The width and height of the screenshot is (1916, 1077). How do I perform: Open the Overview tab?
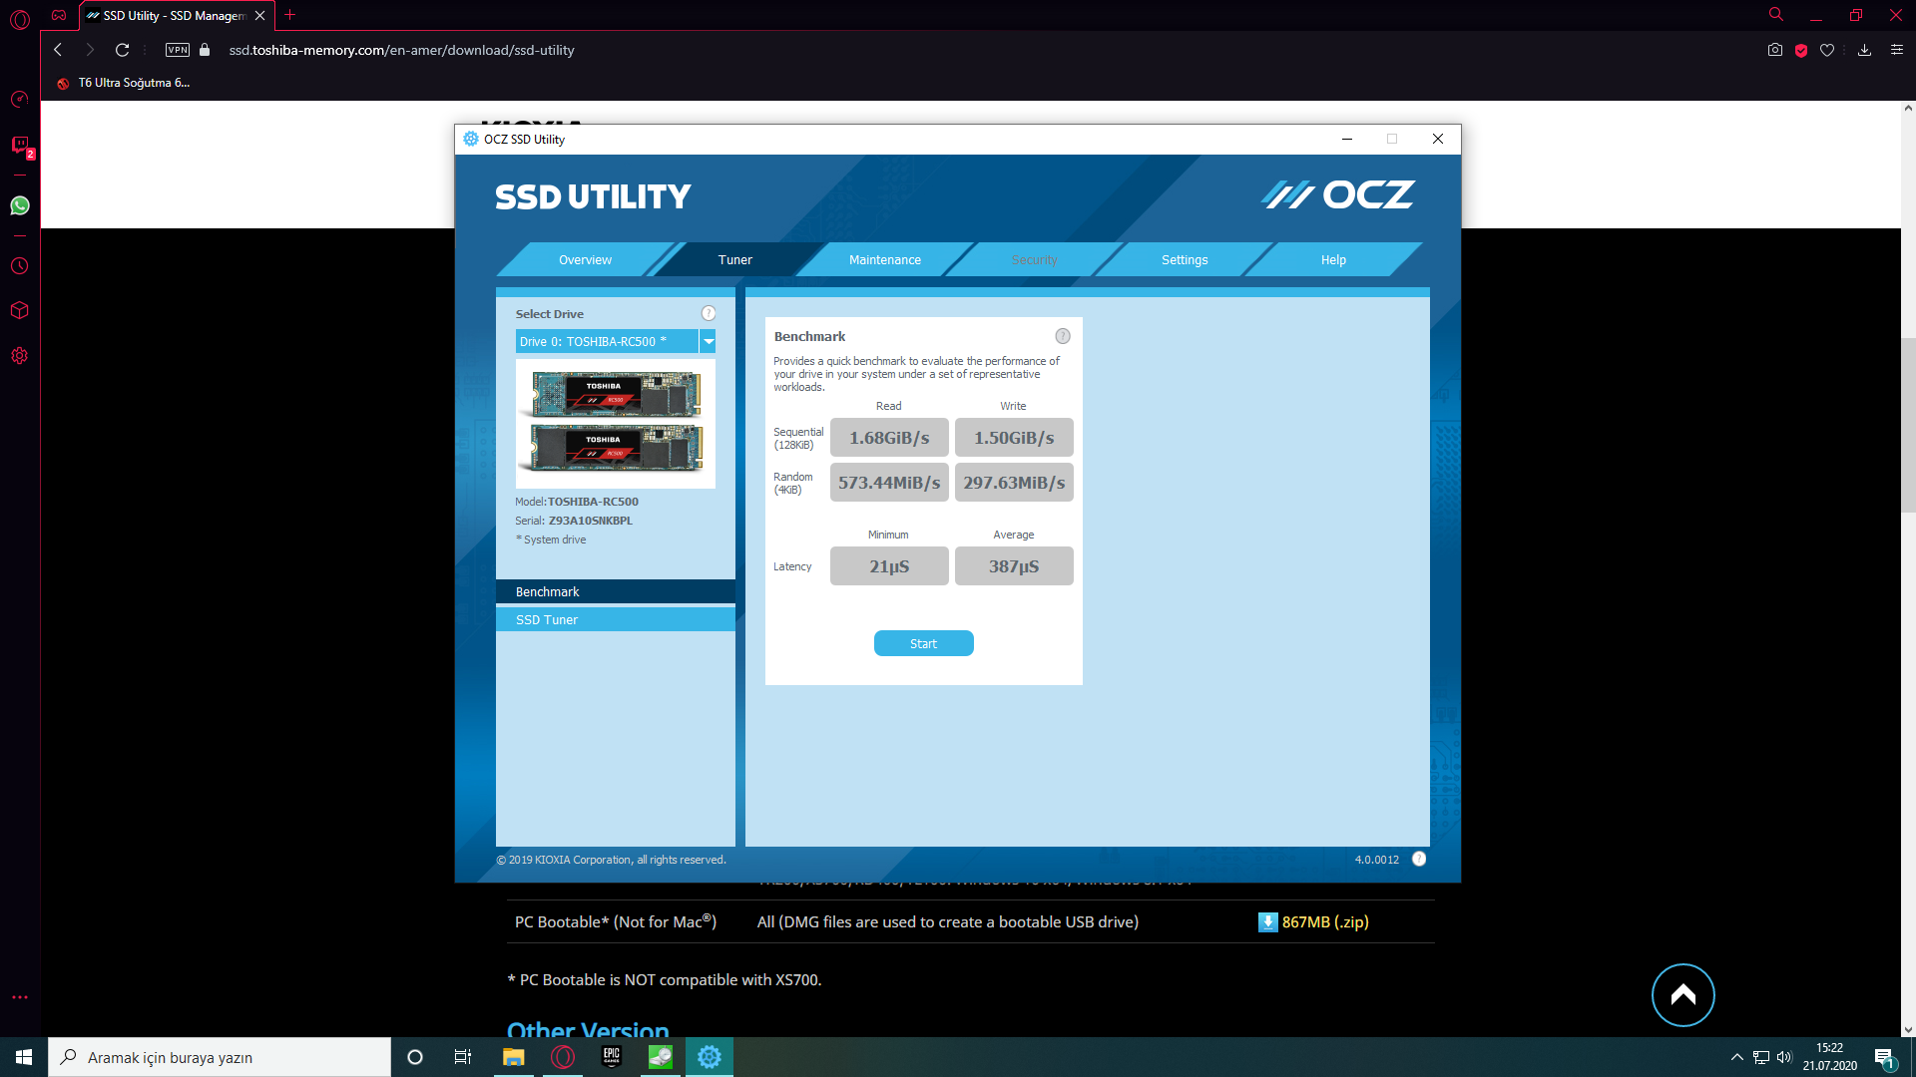point(585,260)
